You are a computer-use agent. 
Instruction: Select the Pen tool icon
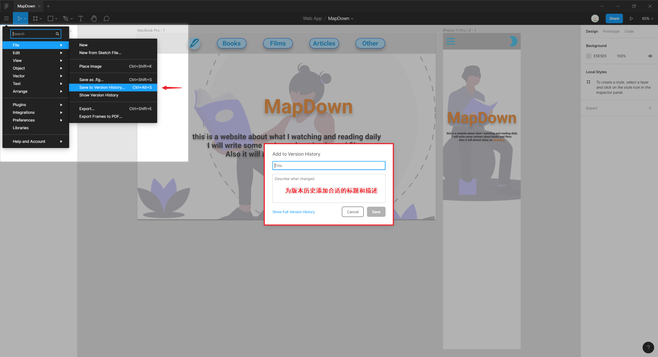66,18
